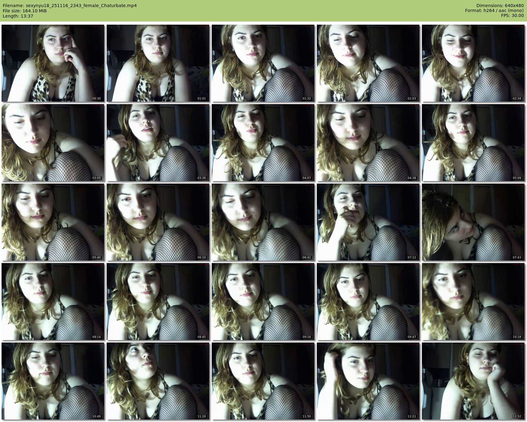Select the 07:43 frame thumbnail
The width and height of the screenshot is (527, 422).
pyautogui.click(x=473, y=222)
